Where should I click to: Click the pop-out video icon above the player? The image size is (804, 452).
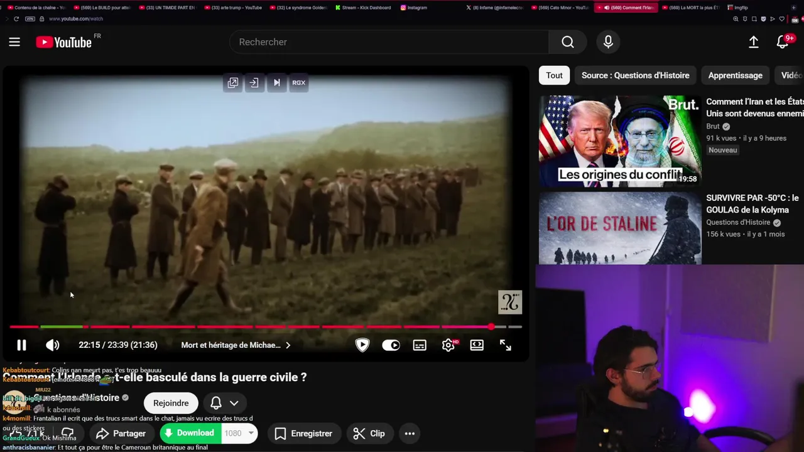point(233,83)
